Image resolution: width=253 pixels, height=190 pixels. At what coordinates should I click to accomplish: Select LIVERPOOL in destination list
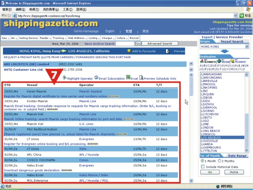[209, 108]
